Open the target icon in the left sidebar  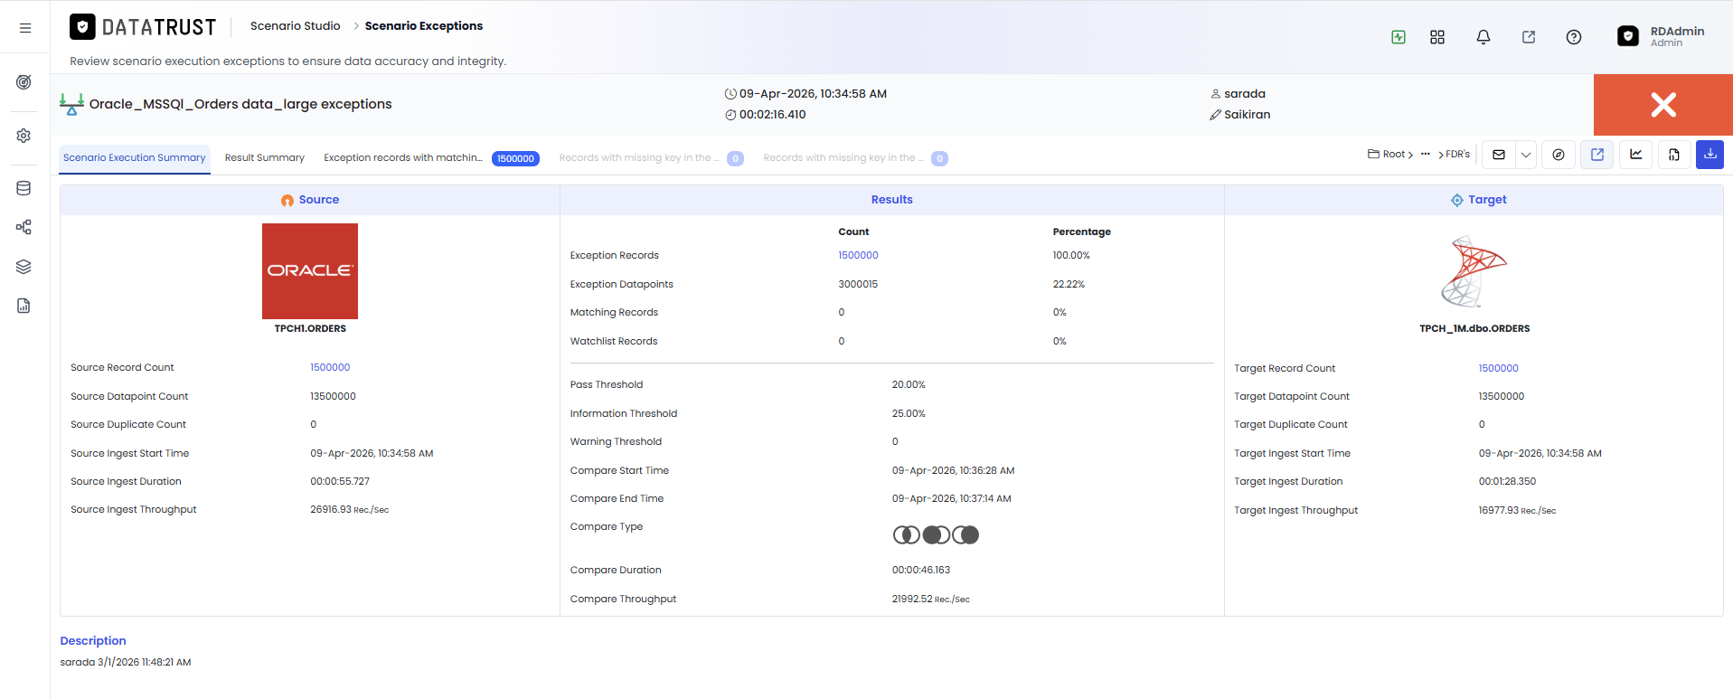[24, 82]
